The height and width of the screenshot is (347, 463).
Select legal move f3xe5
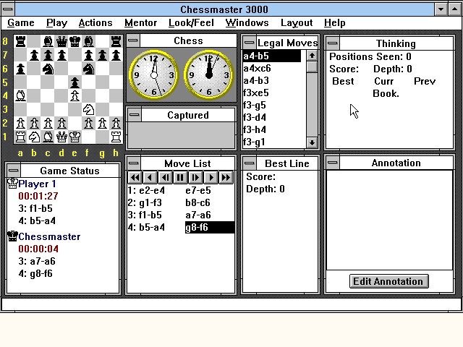point(272,93)
